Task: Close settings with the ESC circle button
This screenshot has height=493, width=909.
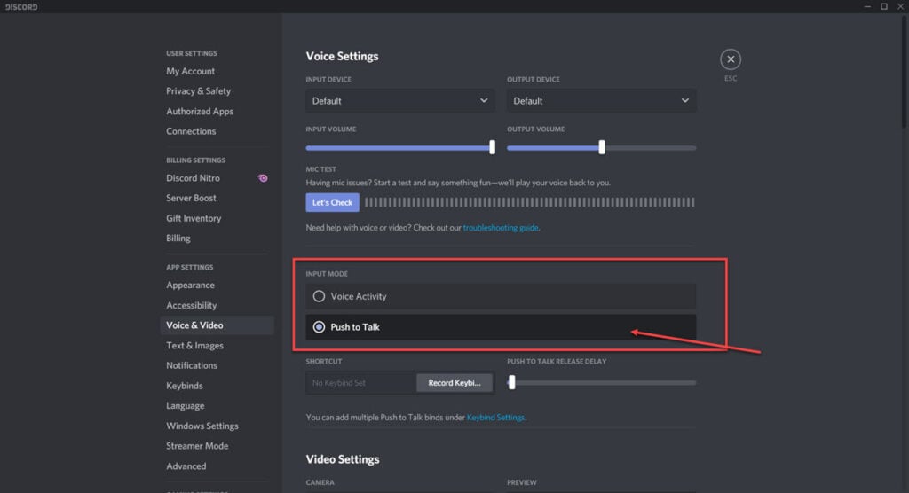Action: click(731, 59)
